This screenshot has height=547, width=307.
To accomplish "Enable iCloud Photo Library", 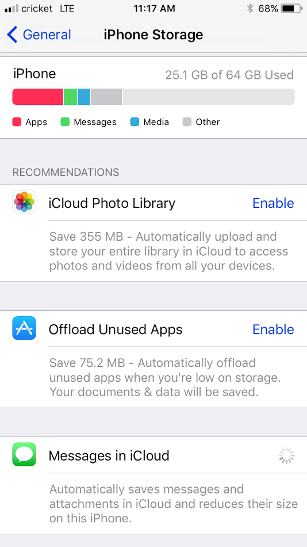I will click(273, 203).
